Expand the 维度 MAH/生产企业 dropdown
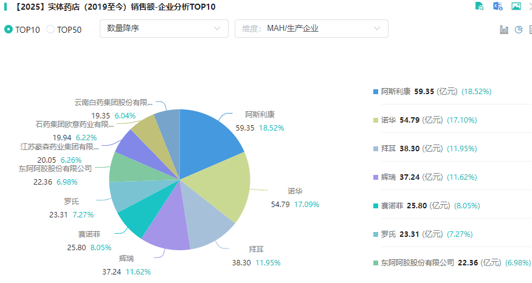This screenshot has width=532, height=283. tap(311, 28)
